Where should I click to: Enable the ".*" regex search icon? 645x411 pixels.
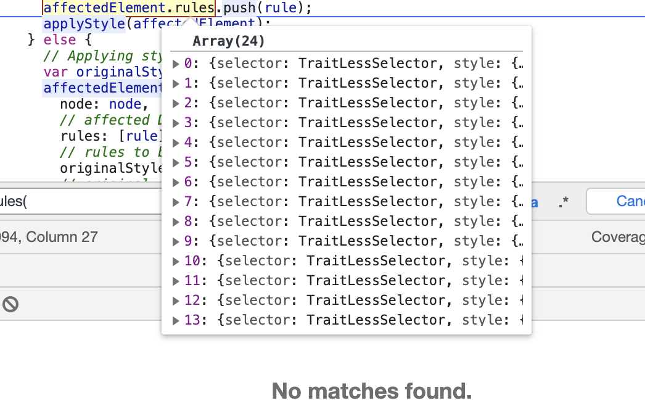563,201
